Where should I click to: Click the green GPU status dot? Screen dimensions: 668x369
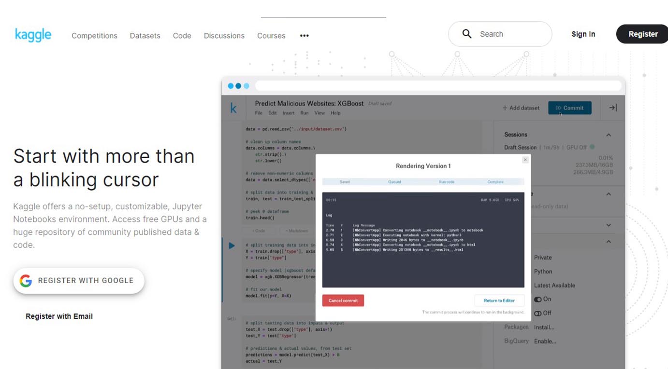click(x=592, y=147)
